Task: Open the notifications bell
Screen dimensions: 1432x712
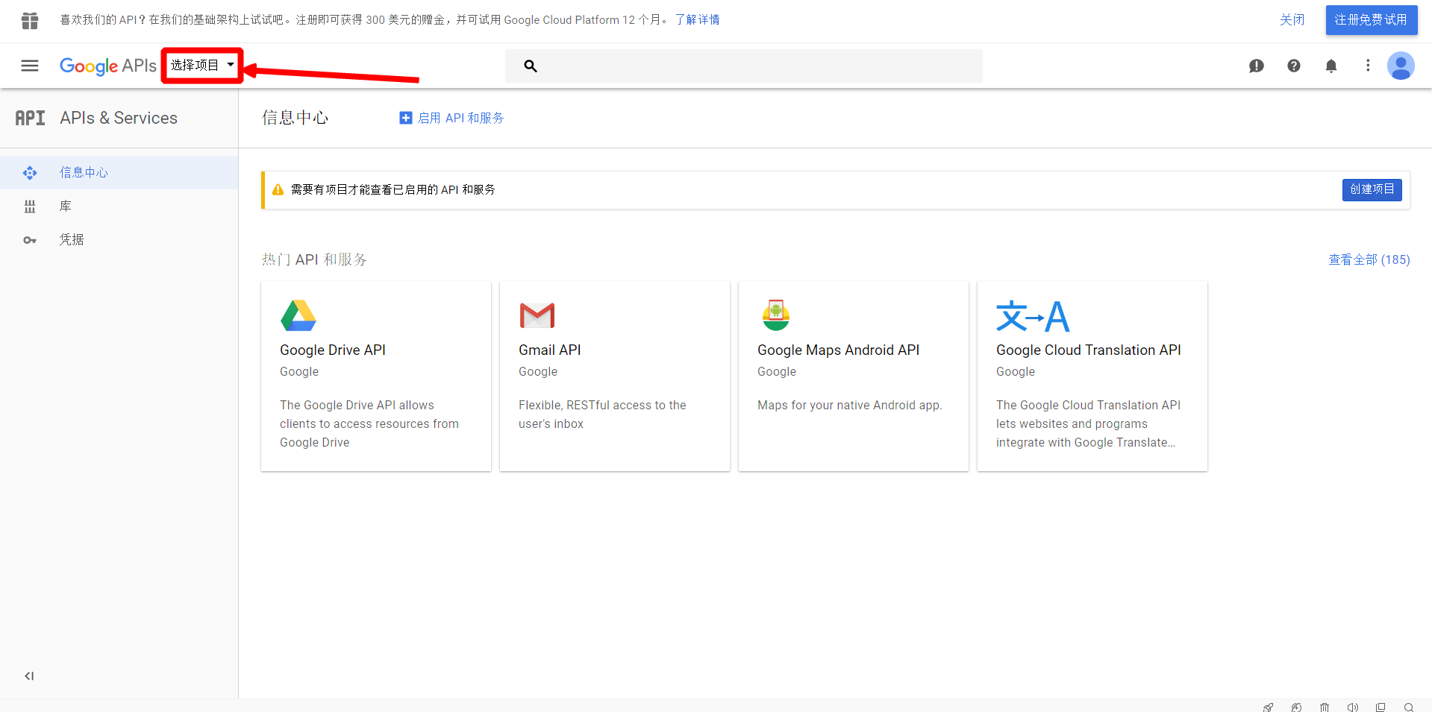Action: (1331, 66)
